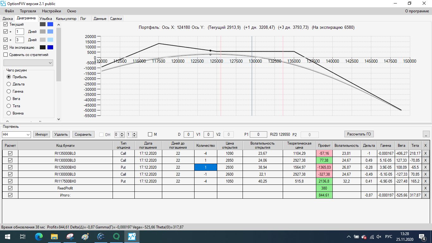The height and width of the screenshot is (243, 432).
Task: Click the first DH spinner arrows
Action: [122, 134]
